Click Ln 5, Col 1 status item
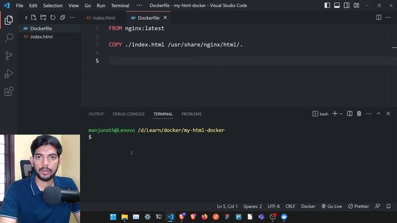The image size is (397, 223). click(x=227, y=206)
